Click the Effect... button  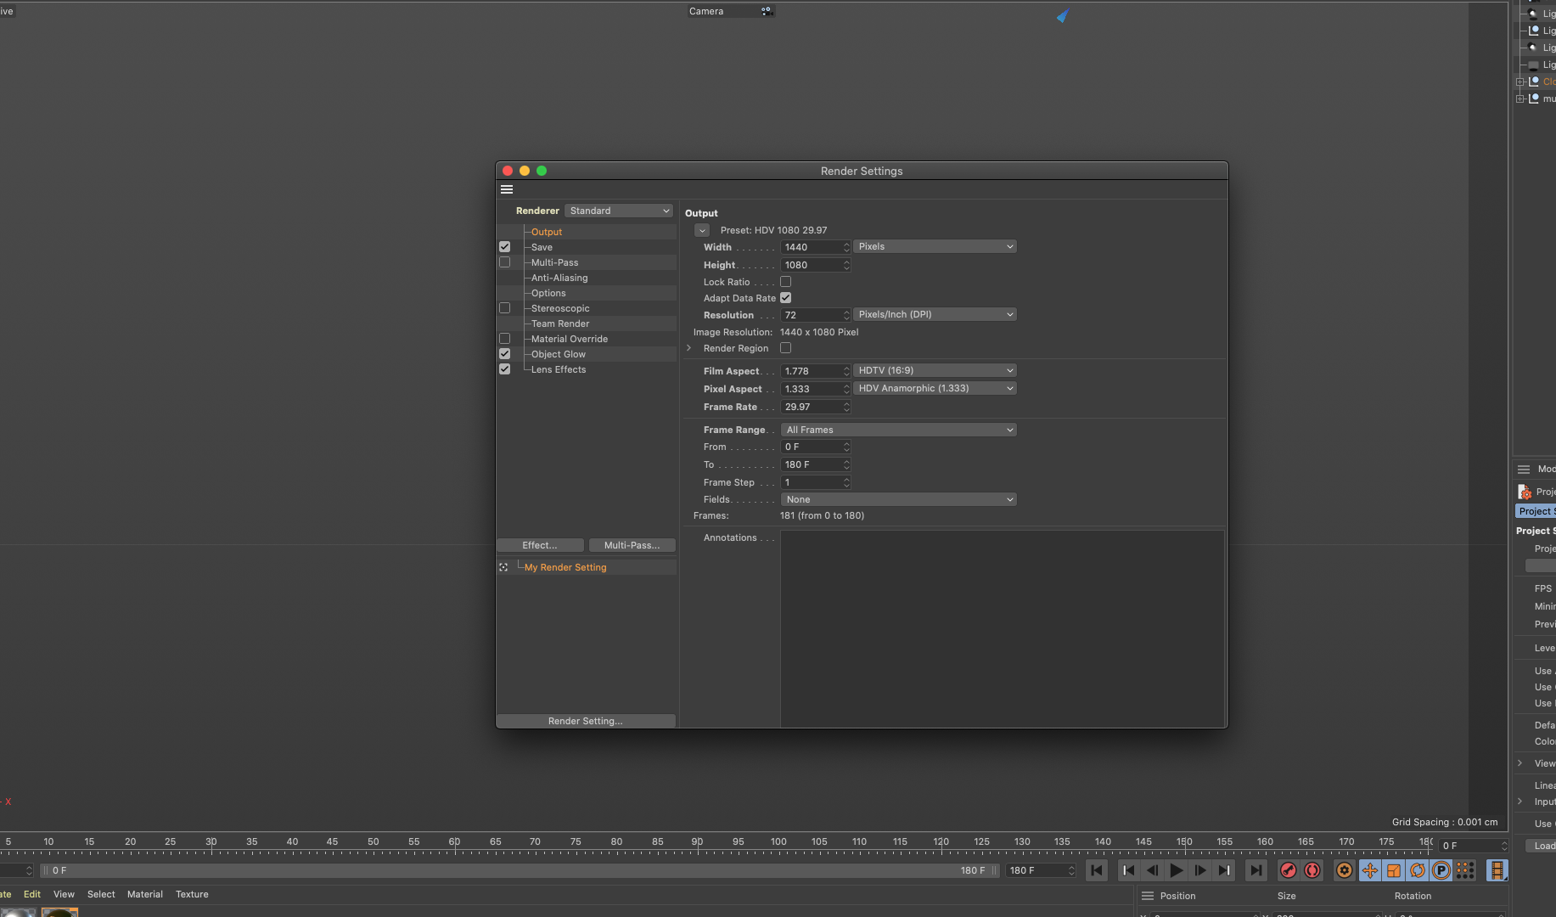point(540,544)
